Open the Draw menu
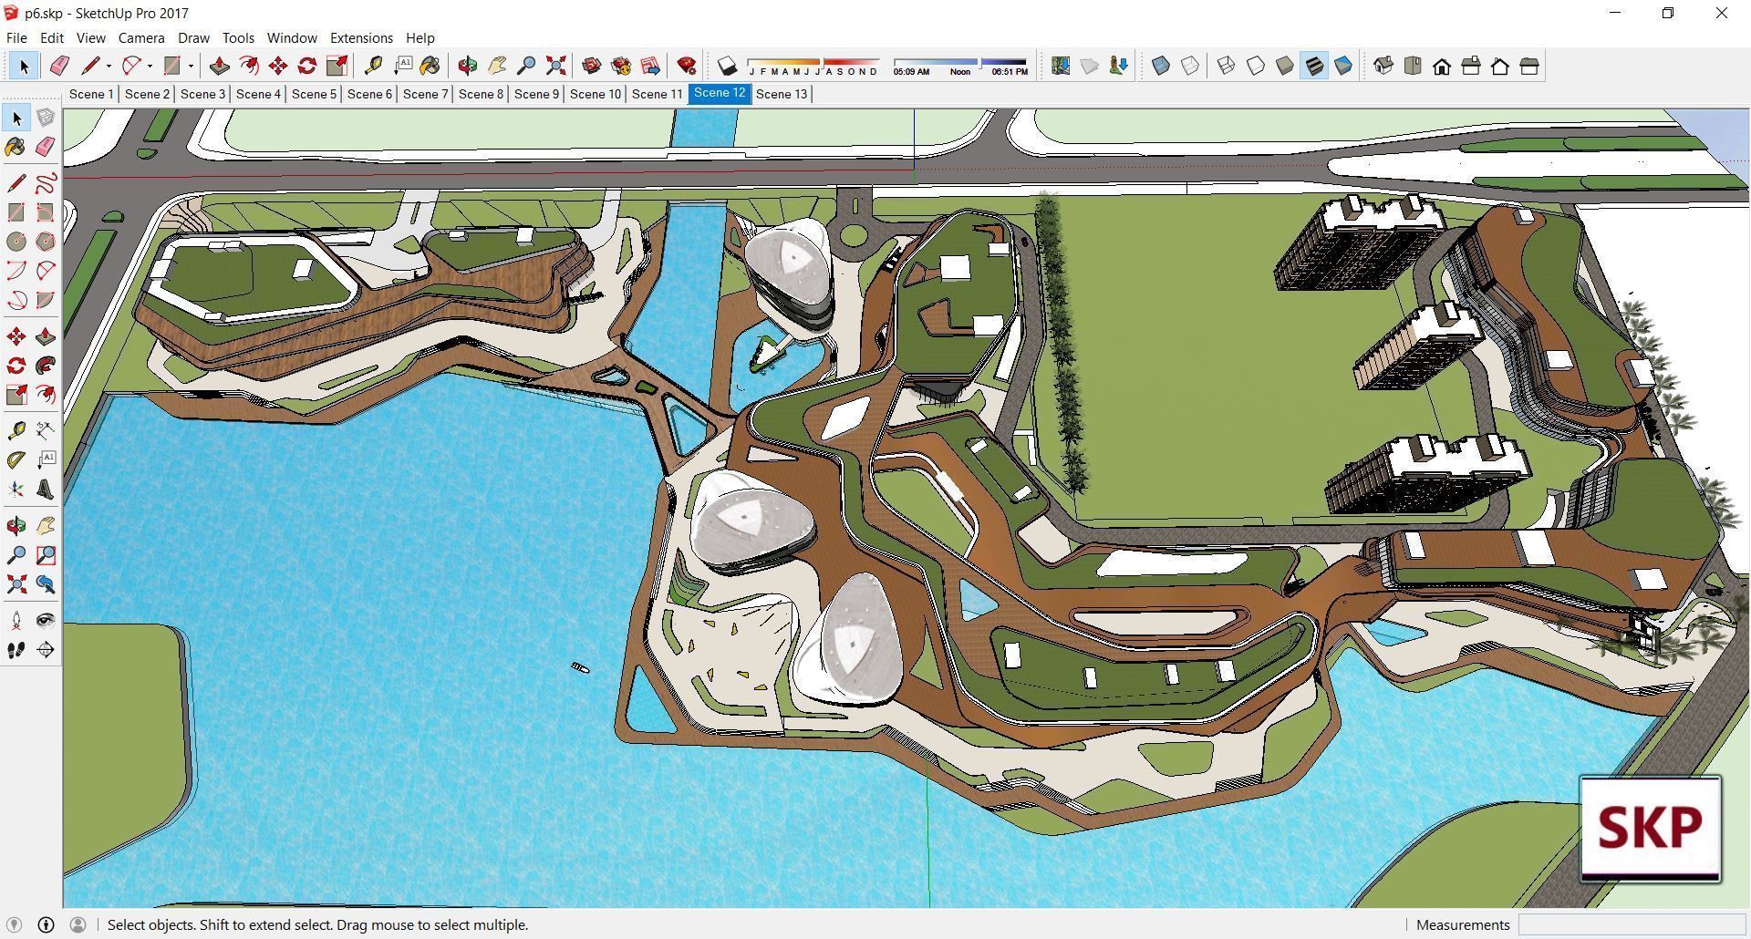The height and width of the screenshot is (939, 1751). coord(193,37)
